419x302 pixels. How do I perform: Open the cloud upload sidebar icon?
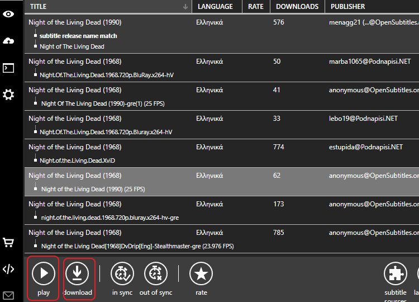[x=8, y=41]
